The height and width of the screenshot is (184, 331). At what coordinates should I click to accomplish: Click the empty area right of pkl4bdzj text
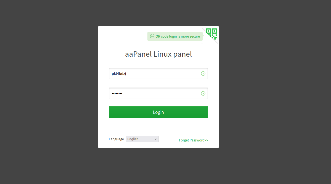[x=163, y=73]
